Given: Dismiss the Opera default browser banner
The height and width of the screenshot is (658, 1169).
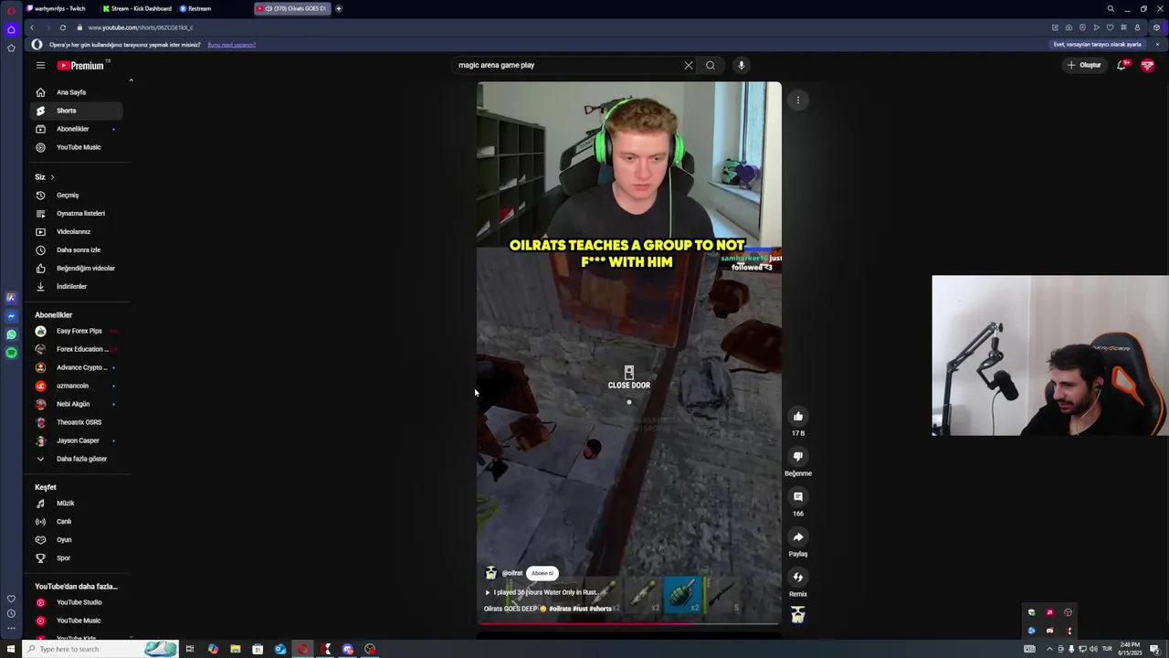Looking at the screenshot, I should [1157, 44].
